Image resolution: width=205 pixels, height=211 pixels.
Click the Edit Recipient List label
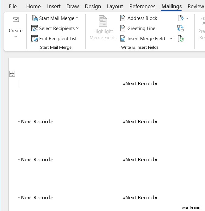(x=58, y=39)
